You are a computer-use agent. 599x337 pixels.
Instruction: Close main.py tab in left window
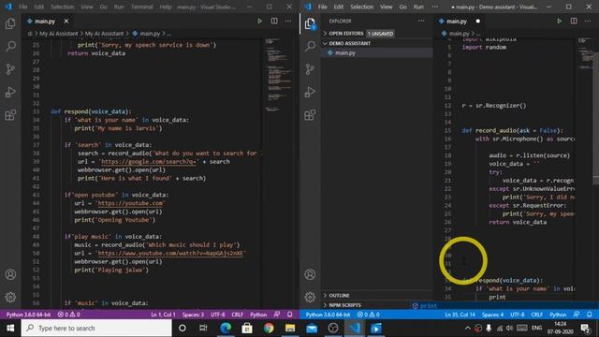66,21
